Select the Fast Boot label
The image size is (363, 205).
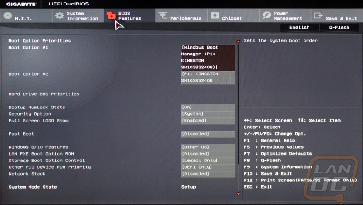pos(21,134)
